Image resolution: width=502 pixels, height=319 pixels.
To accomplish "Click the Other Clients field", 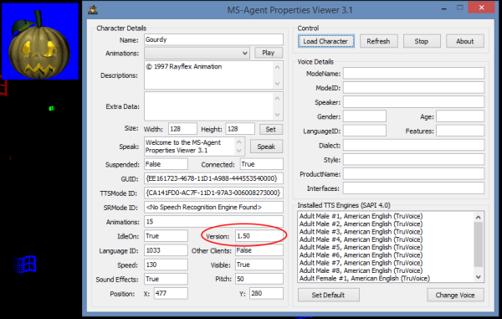I will (259, 250).
